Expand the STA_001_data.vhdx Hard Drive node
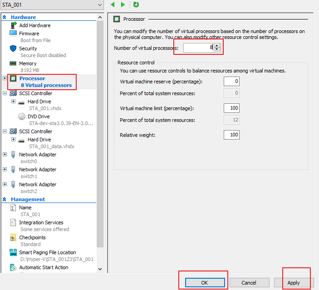 click(x=14, y=140)
